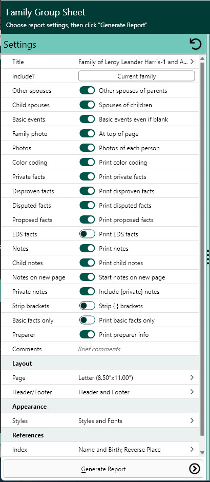Click the settings vertical scrollbar thumb
The height and width of the screenshot is (482, 210).
[202, 249]
